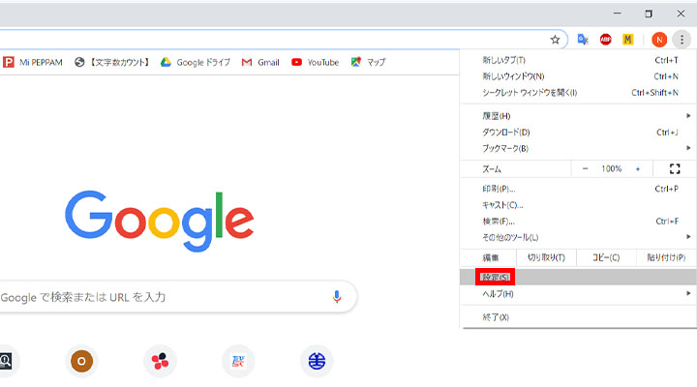Expand the 履歴(H) submenu
Viewport: 697px width, 387px height.
pos(578,116)
